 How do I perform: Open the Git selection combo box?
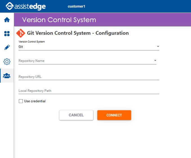[89, 47]
